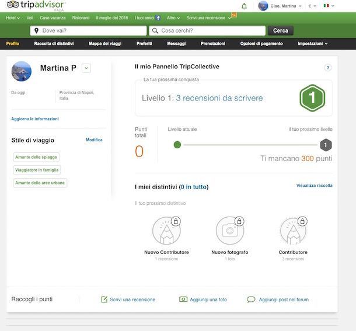Click the Facebook icon next to I tuoi amici
Screen dimensions: 356x331
[158, 18]
